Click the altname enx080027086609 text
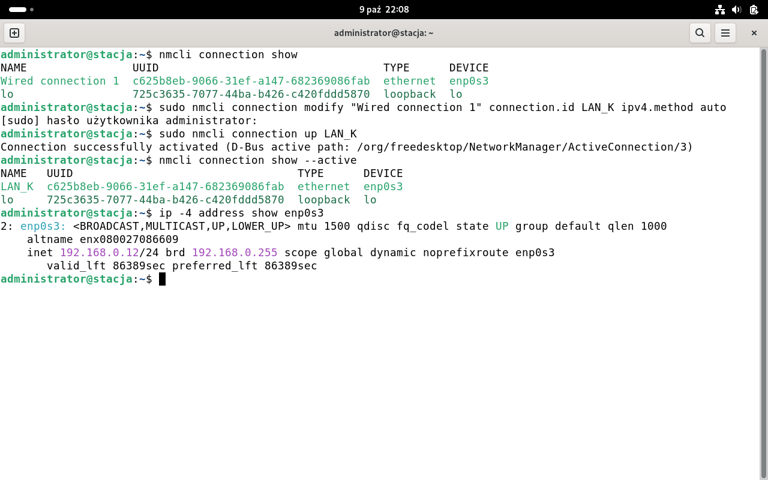The image size is (768, 480). tap(103, 239)
